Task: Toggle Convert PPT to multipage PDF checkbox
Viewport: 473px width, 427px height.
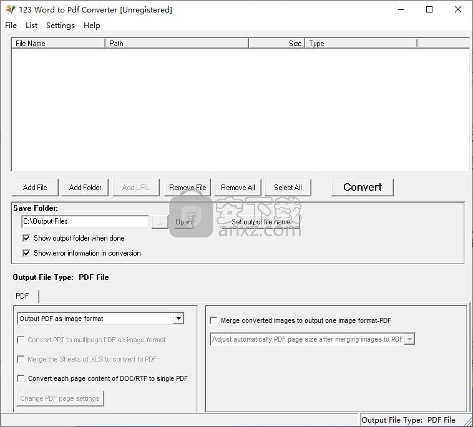Action: coord(91,340)
